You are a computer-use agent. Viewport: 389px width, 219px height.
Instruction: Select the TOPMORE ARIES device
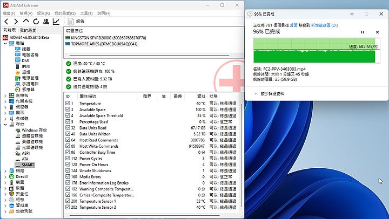pos(104,44)
